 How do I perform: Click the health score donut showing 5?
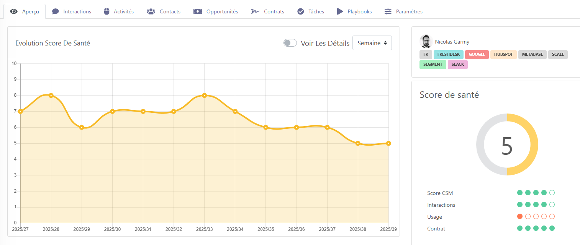[507, 144]
